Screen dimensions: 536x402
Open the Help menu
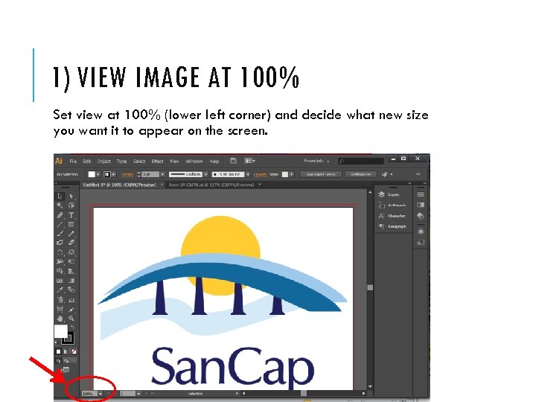click(214, 161)
